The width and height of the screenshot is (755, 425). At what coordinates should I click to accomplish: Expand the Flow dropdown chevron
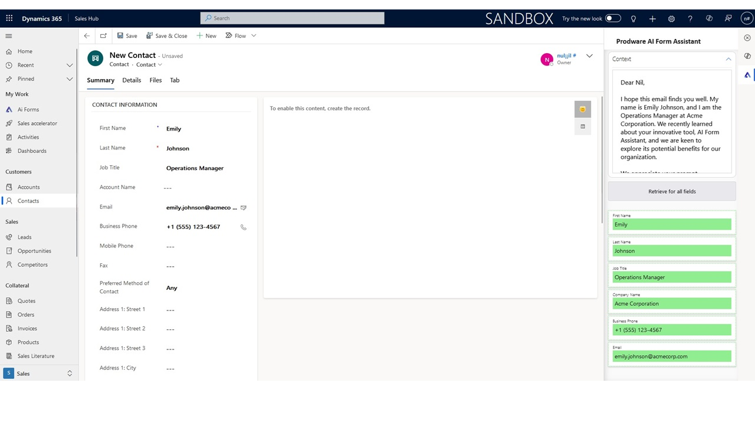point(254,36)
